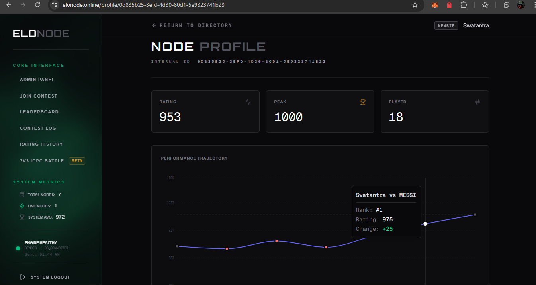
Task: Click the played count 18
Action: [x=396, y=117]
